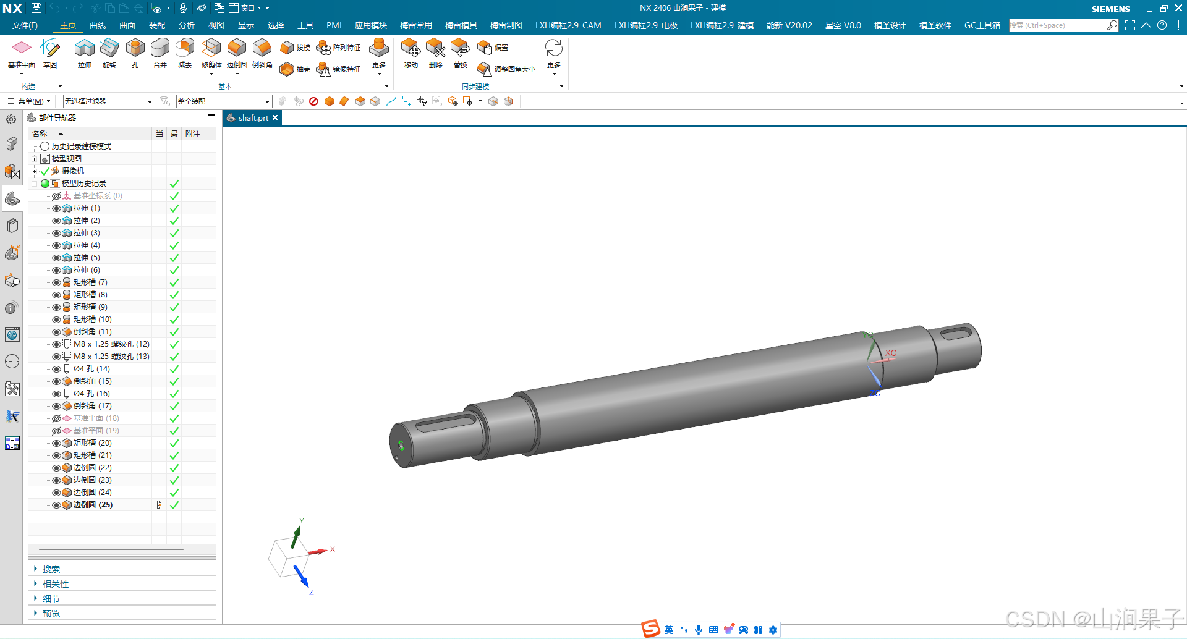Switch to the 分析 ribbon tab
The image size is (1187, 639).
pyautogui.click(x=187, y=25)
